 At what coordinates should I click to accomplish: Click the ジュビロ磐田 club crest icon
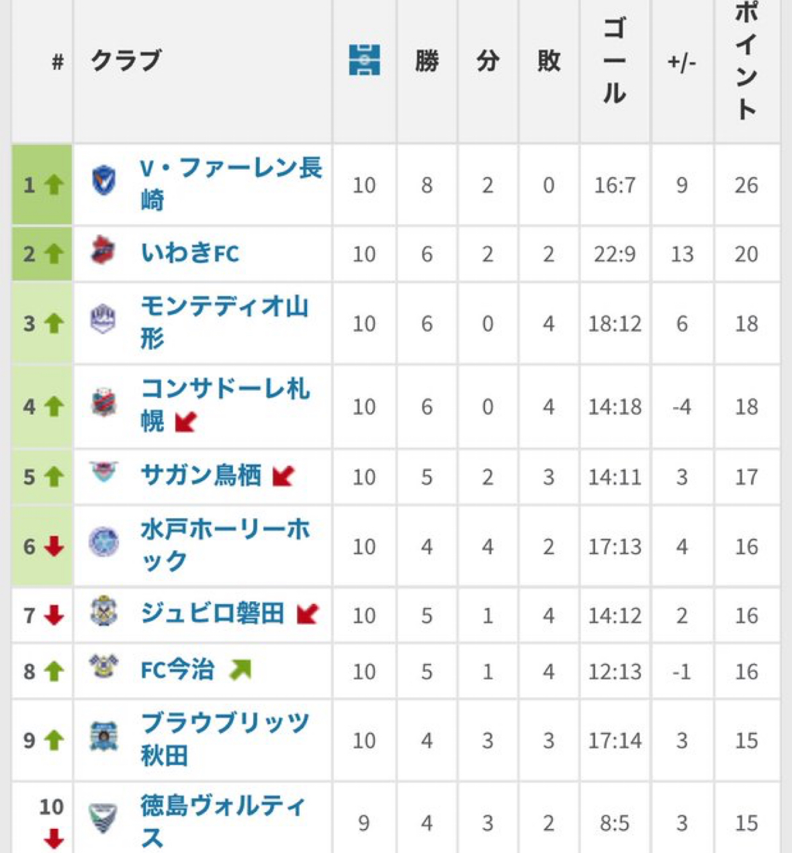click(103, 611)
